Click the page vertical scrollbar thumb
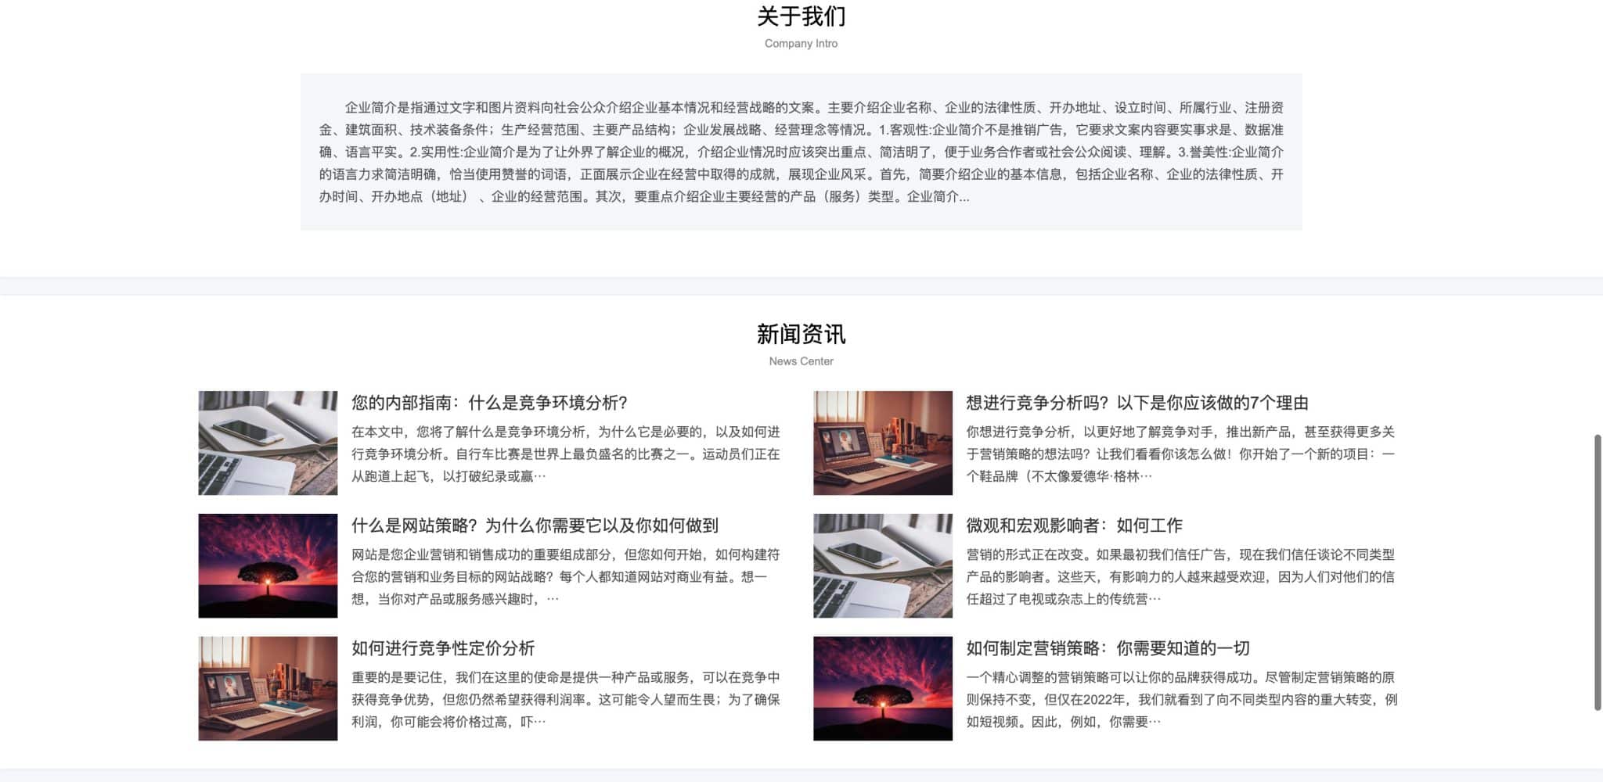The width and height of the screenshot is (1603, 782). coord(1598,572)
